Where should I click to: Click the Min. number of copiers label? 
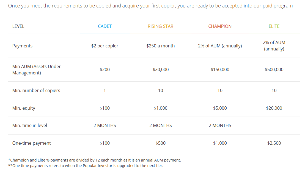[36, 90]
